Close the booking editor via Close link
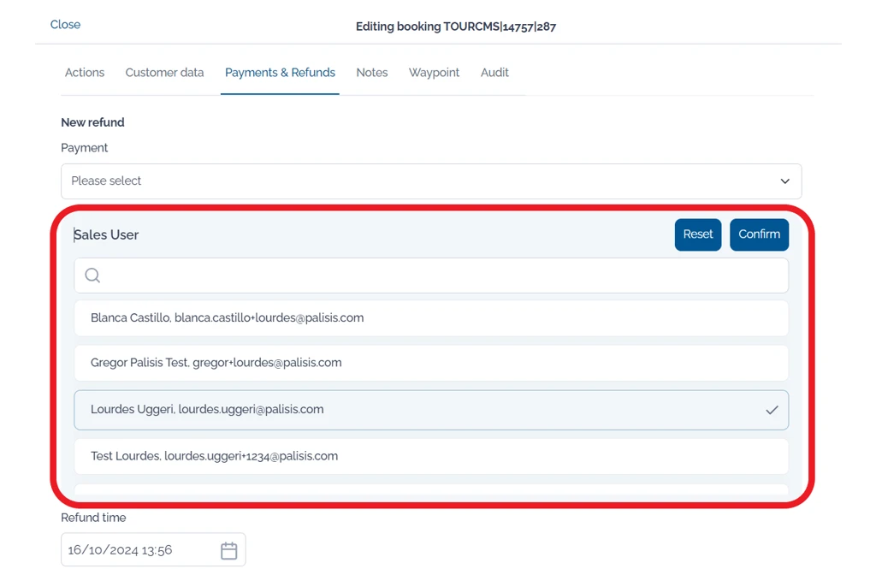 pyautogui.click(x=65, y=25)
